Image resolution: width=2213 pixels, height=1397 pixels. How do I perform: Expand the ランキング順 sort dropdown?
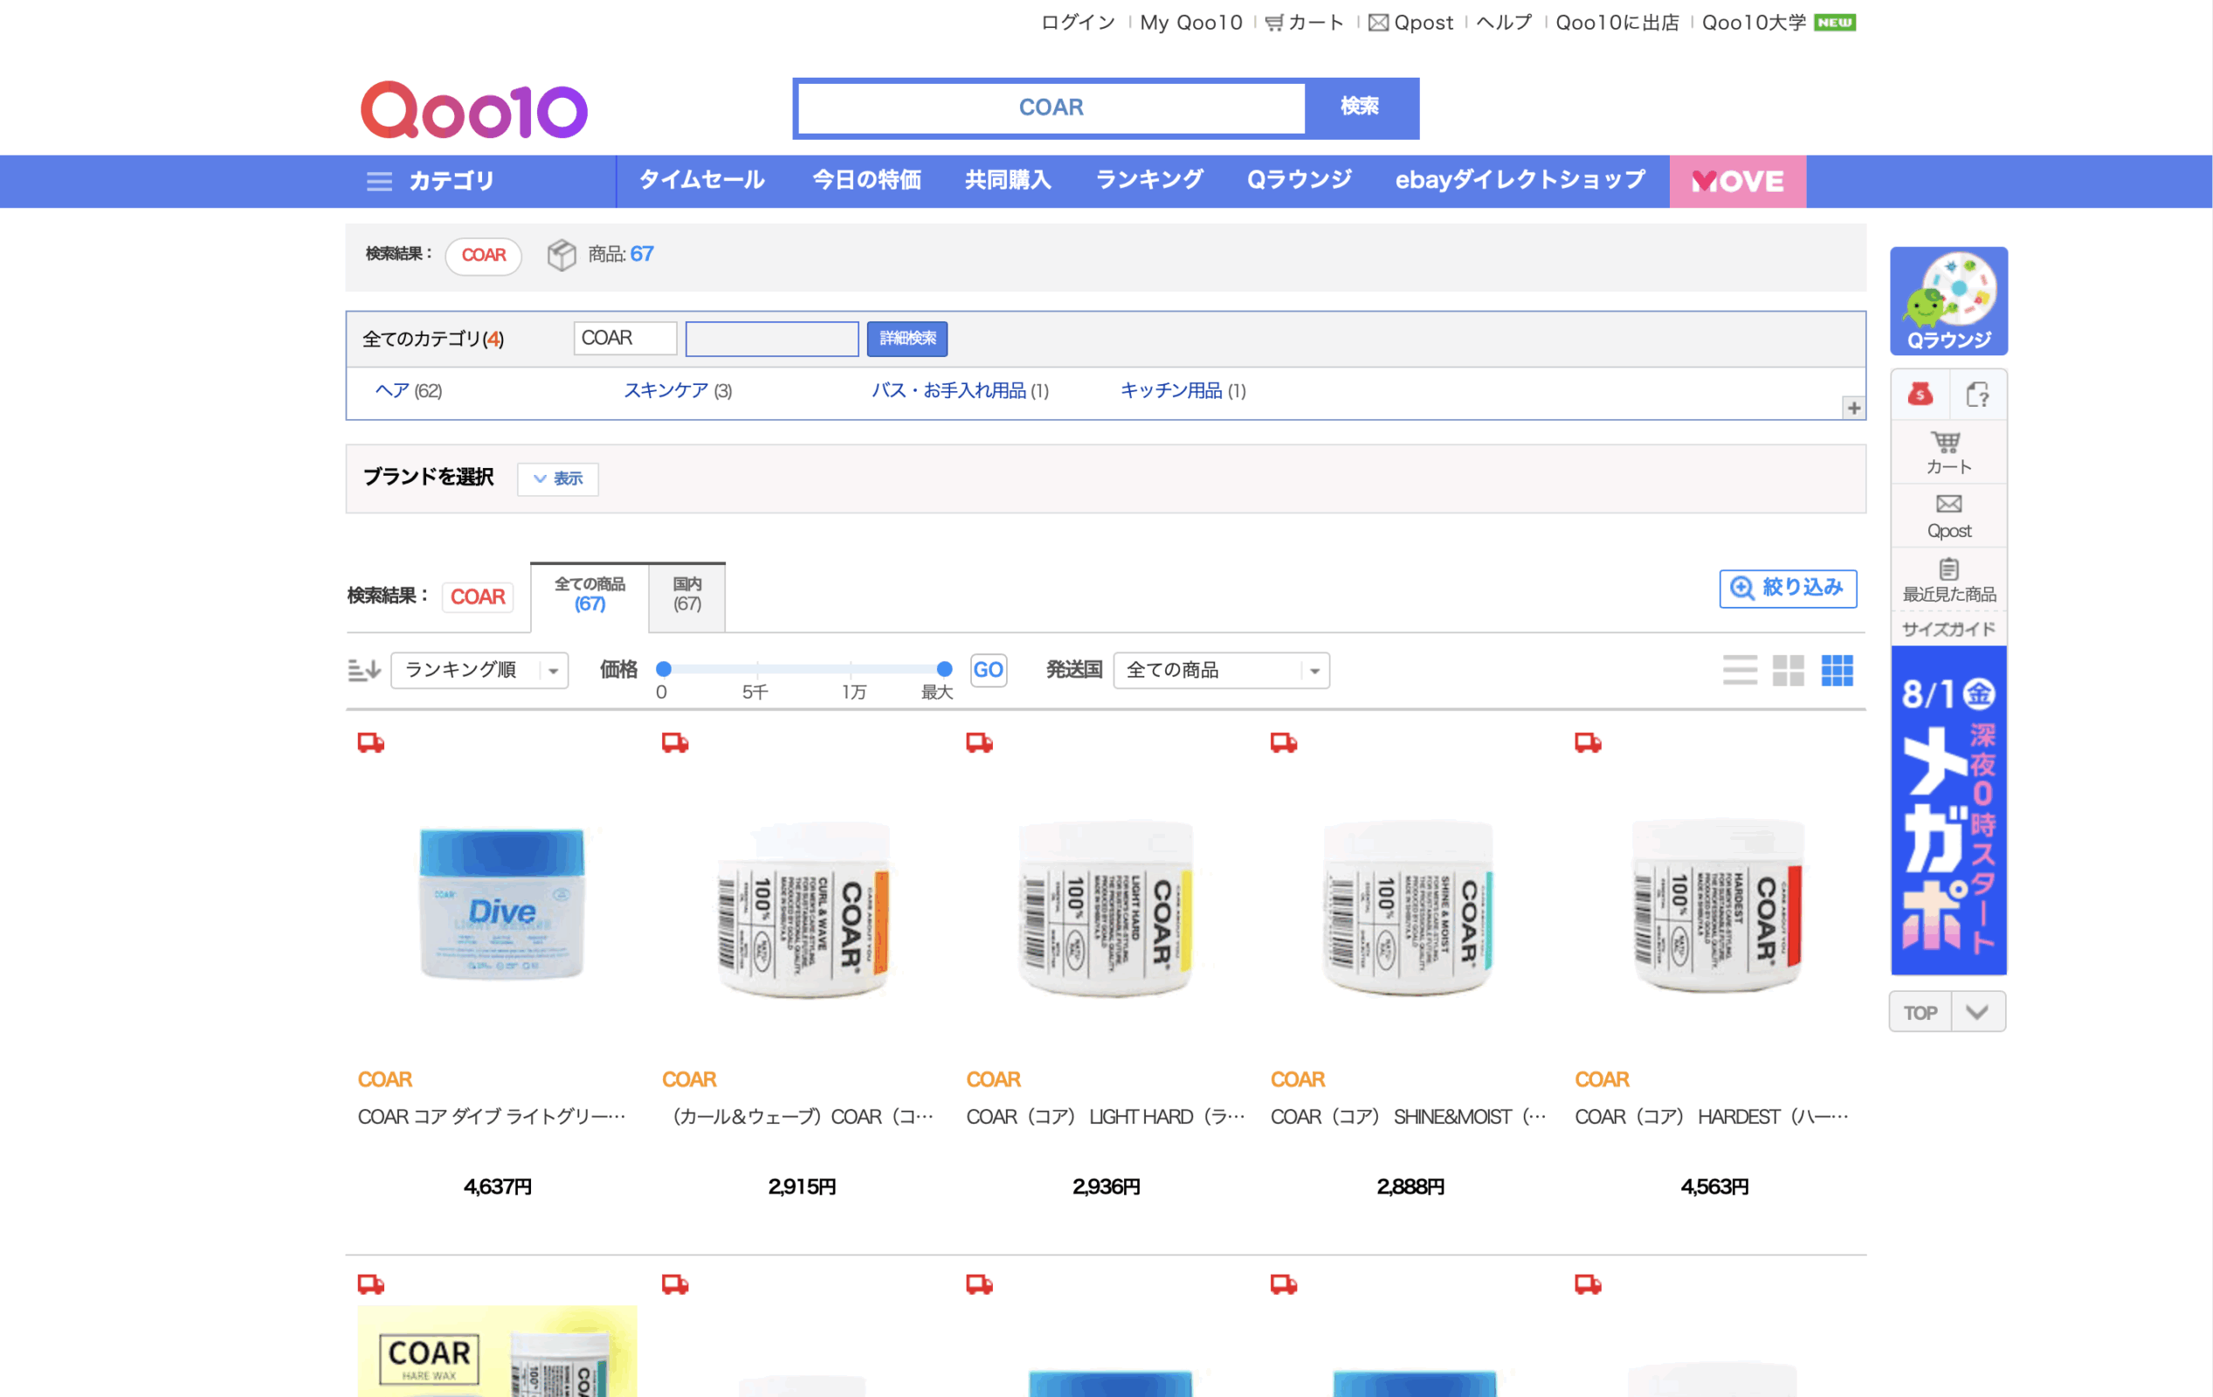tap(479, 670)
